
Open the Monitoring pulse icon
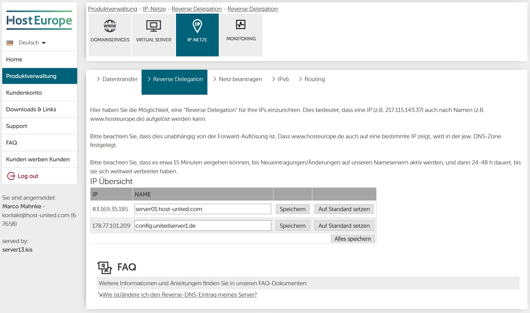click(241, 25)
